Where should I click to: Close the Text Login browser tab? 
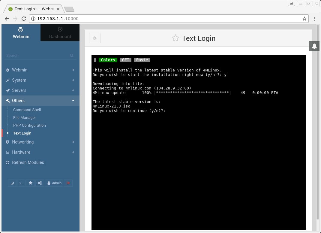[58, 9]
